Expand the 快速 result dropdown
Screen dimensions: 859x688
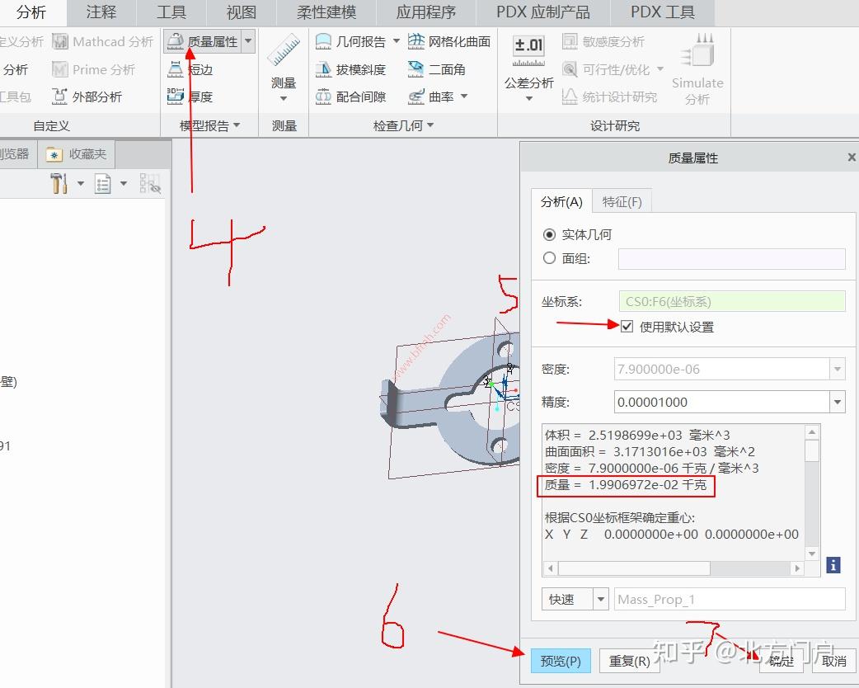coord(598,599)
